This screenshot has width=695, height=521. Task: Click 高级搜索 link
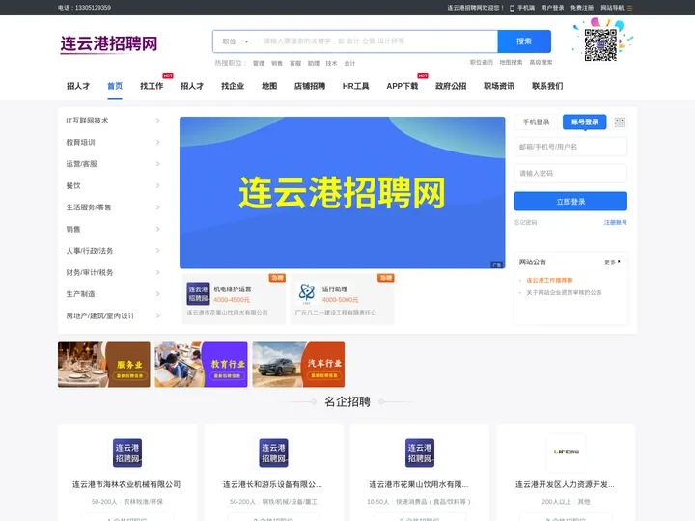click(541, 63)
